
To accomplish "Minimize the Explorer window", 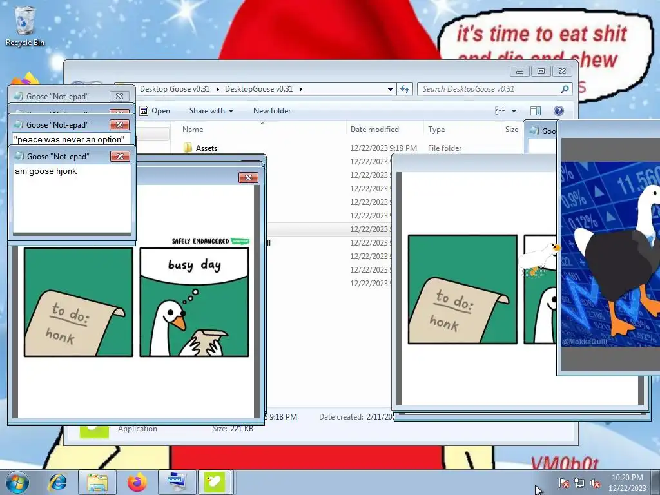I will pyautogui.click(x=520, y=71).
